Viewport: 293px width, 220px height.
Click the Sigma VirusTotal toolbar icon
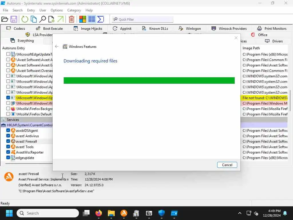pos(100,19)
